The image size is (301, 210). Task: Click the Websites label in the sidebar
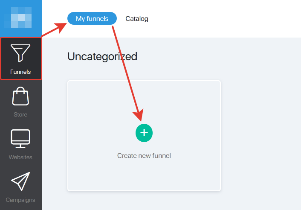point(20,157)
